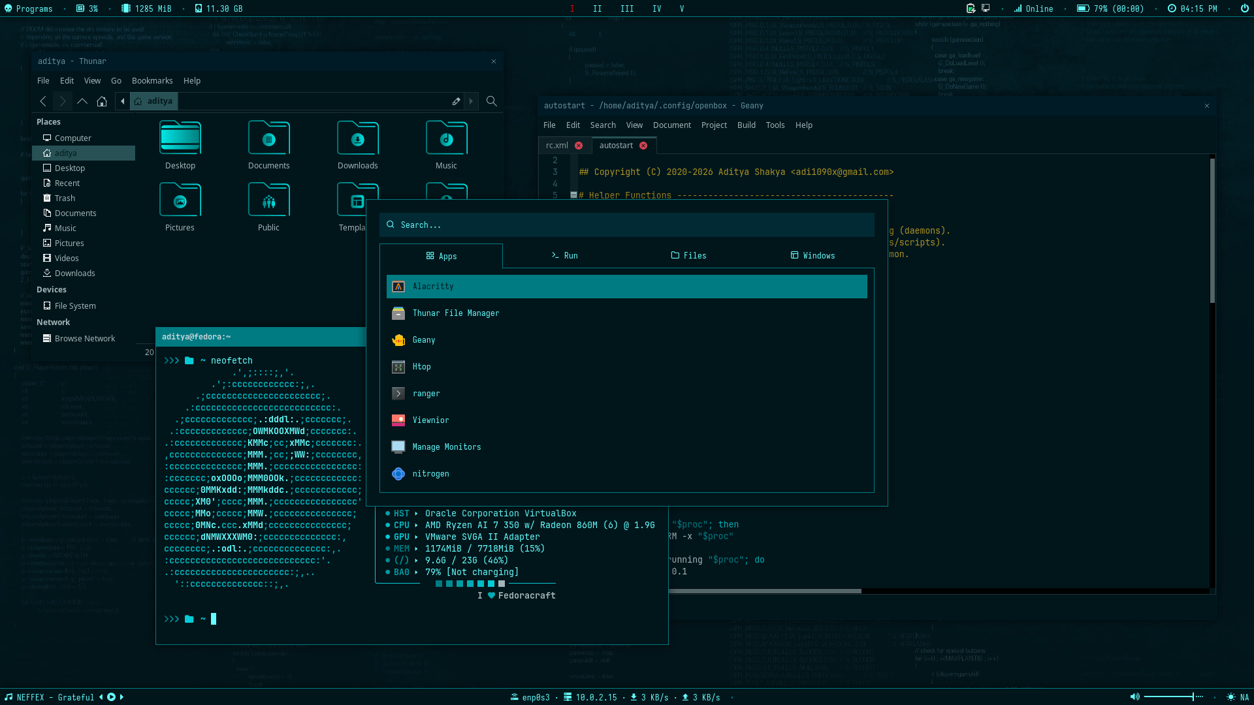The image size is (1254, 705).
Task: Click network Online indicator
Action: coord(1033,8)
